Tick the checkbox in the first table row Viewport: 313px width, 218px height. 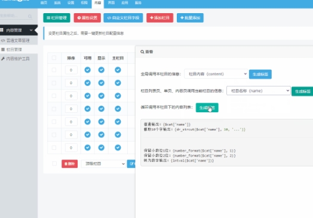(x=54, y=70)
